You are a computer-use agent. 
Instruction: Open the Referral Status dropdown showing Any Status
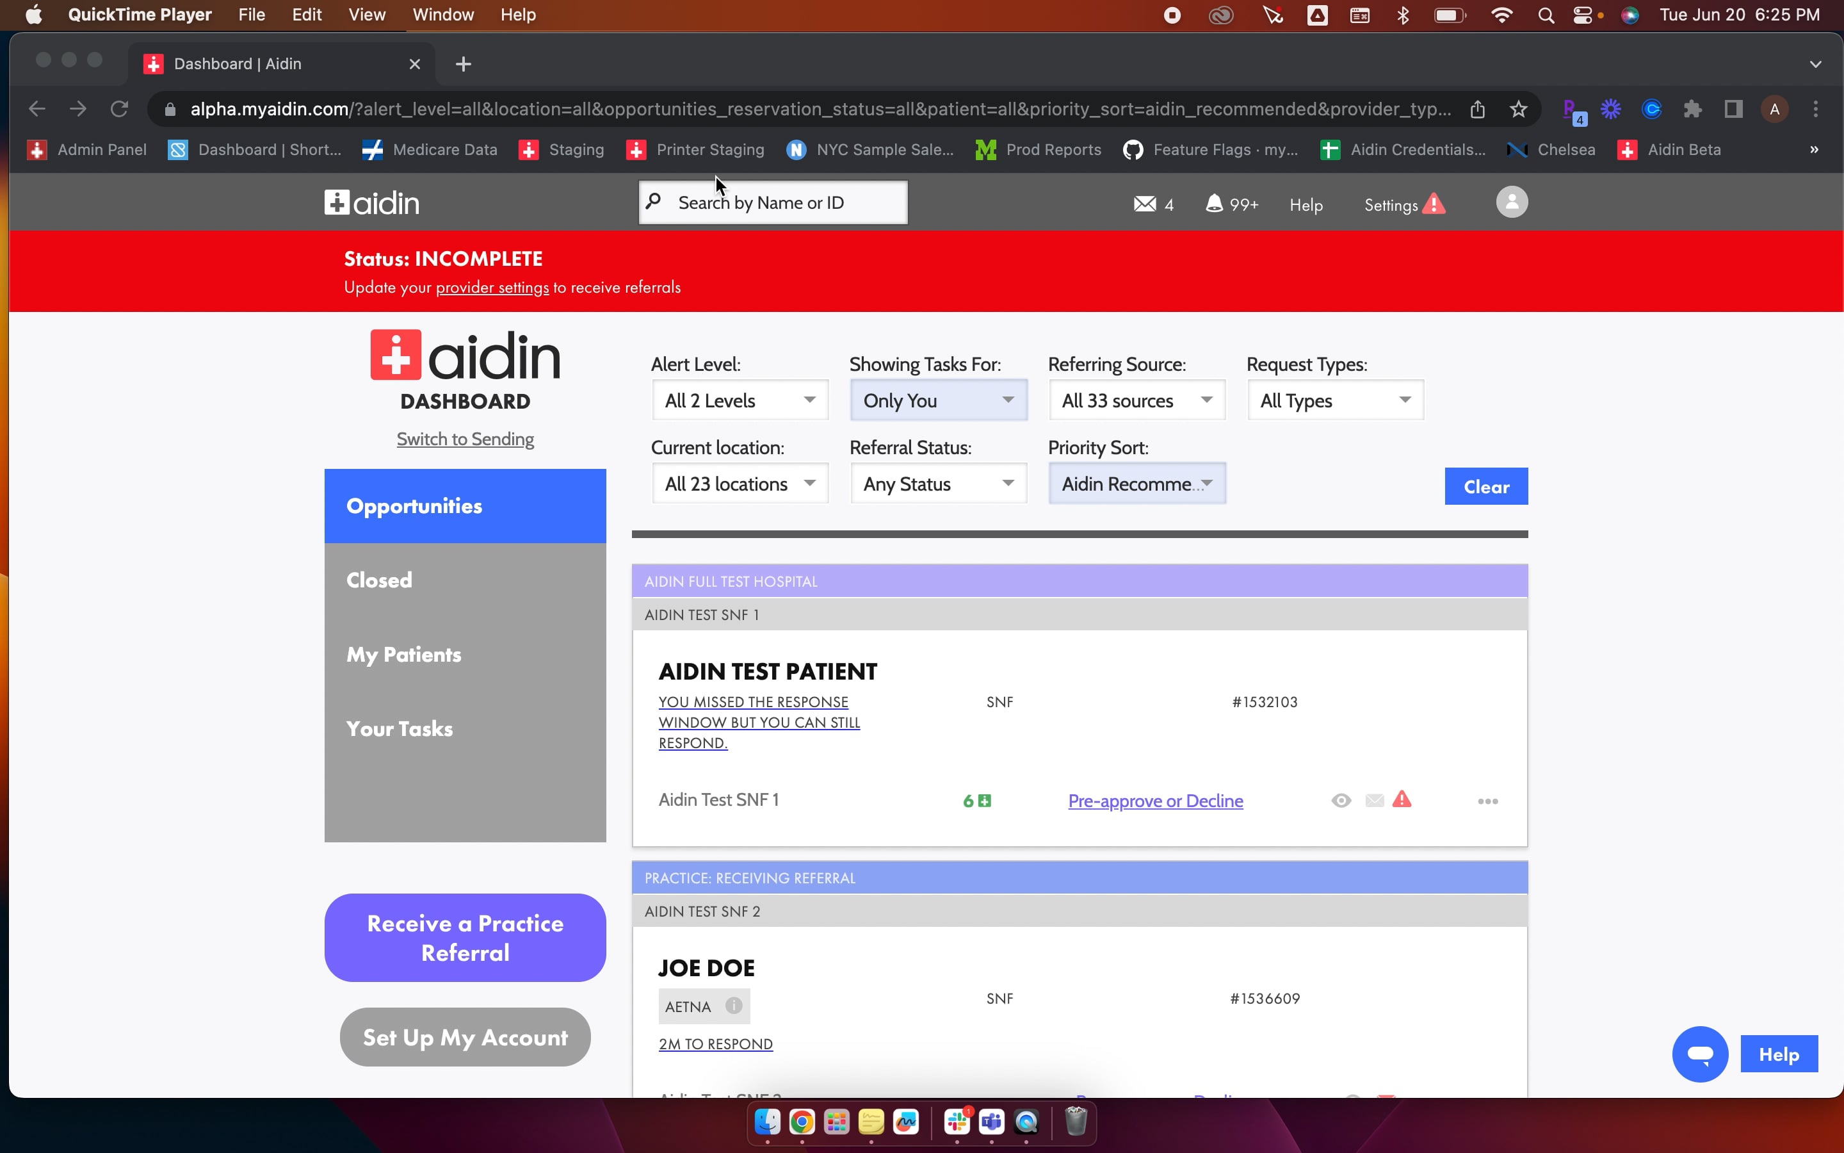[x=938, y=483]
